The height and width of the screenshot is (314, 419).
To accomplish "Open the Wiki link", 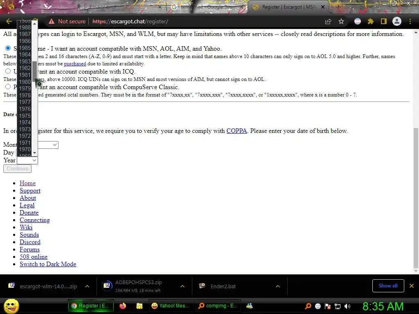I will coord(26,227).
